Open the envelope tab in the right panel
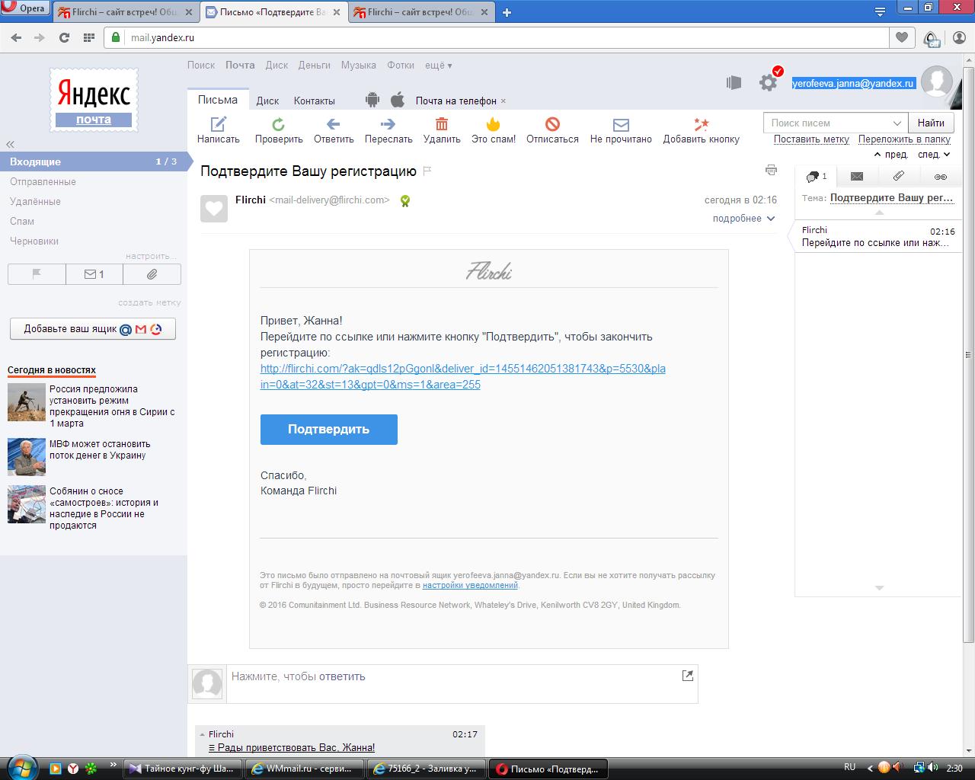 [x=857, y=177]
